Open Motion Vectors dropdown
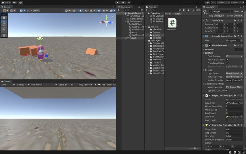Viewport: 246px width, 154px height. click(x=234, y=87)
